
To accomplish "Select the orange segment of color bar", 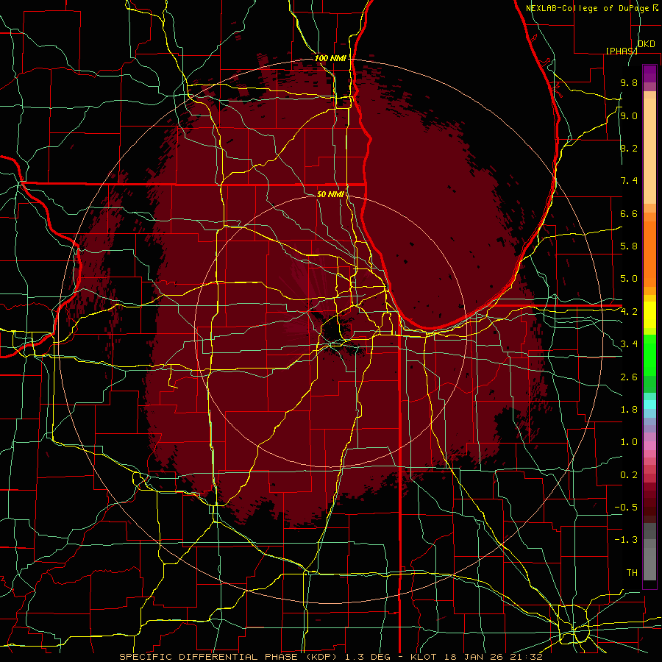I will coord(649,254).
